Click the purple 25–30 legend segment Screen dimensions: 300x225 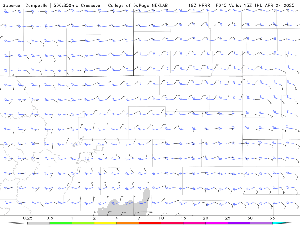click(x=239, y=223)
